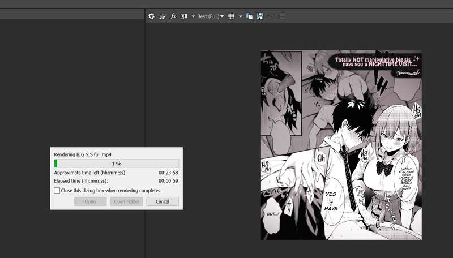Save snapshot to file icon

coord(260,16)
